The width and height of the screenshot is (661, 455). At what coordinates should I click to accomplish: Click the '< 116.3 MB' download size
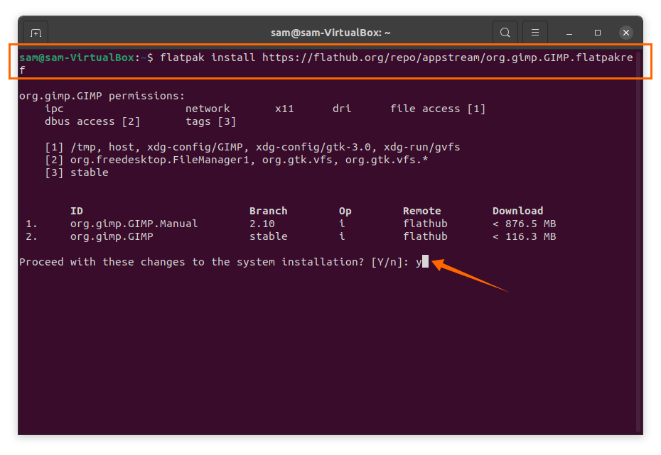tap(524, 236)
